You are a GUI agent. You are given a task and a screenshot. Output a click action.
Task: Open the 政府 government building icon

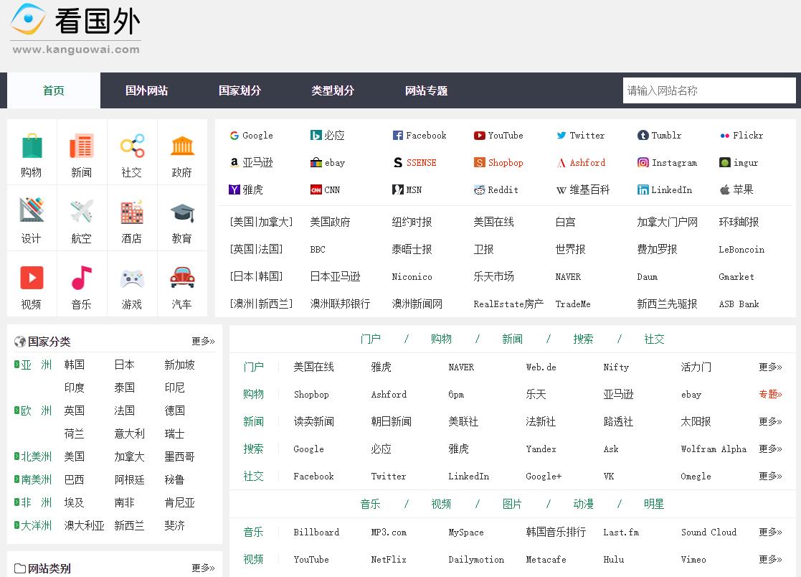tap(182, 146)
